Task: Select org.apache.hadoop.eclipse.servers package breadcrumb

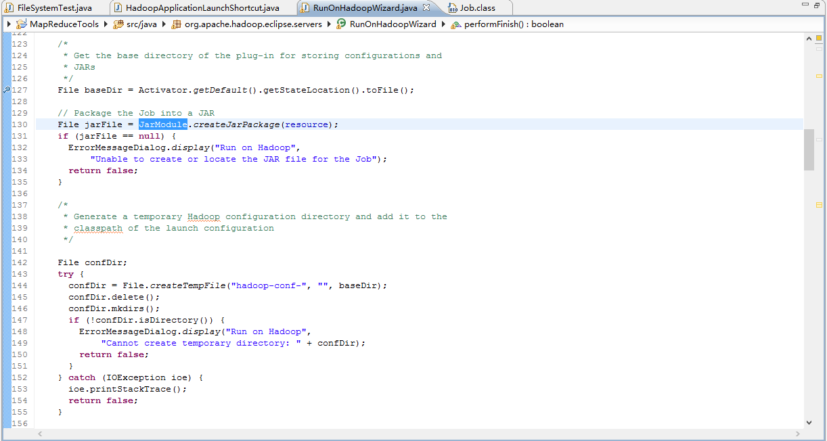Action: (x=246, y=24)
